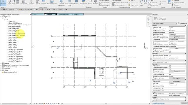The height and width of the screenshot is (105, 188).
Task: Choose the Стена (Wall) tool
Action: pos(9,2)
